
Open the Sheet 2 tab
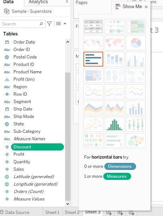tap(72, 212)
